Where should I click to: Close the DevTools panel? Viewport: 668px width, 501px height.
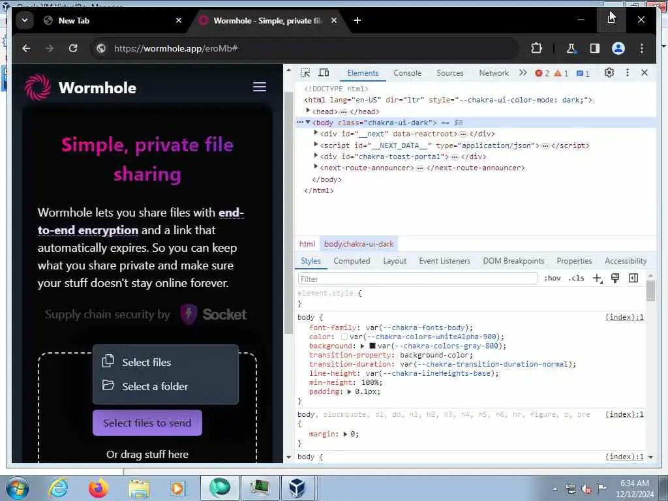pyautogui.click(x=645, y=73)
